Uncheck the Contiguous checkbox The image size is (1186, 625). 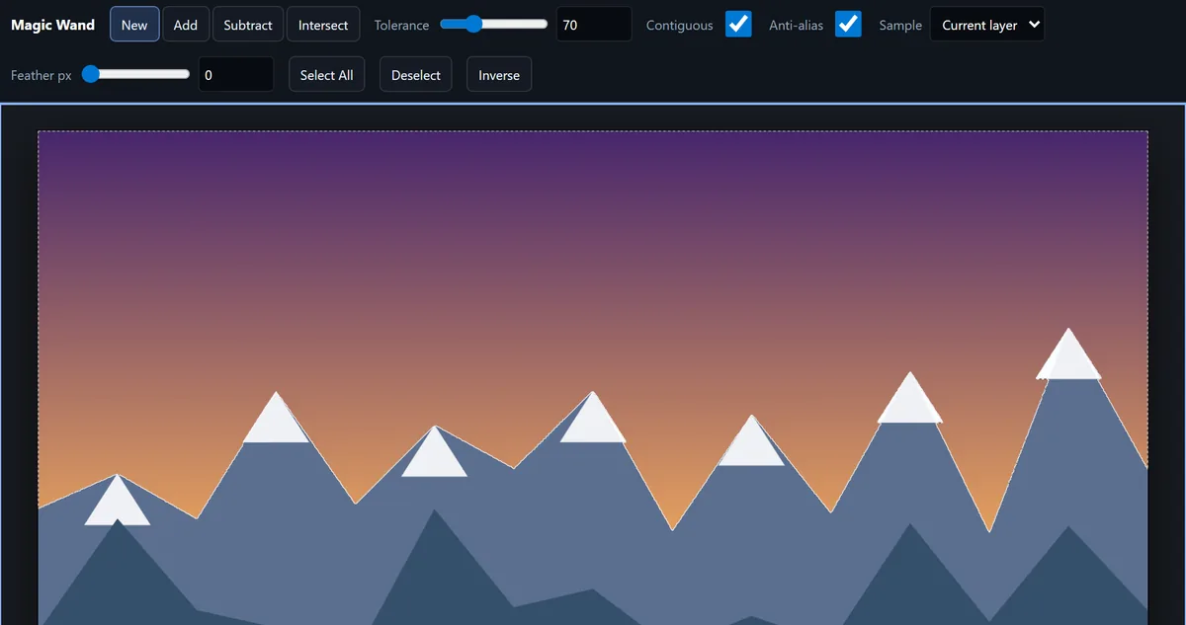pos(738,24)
